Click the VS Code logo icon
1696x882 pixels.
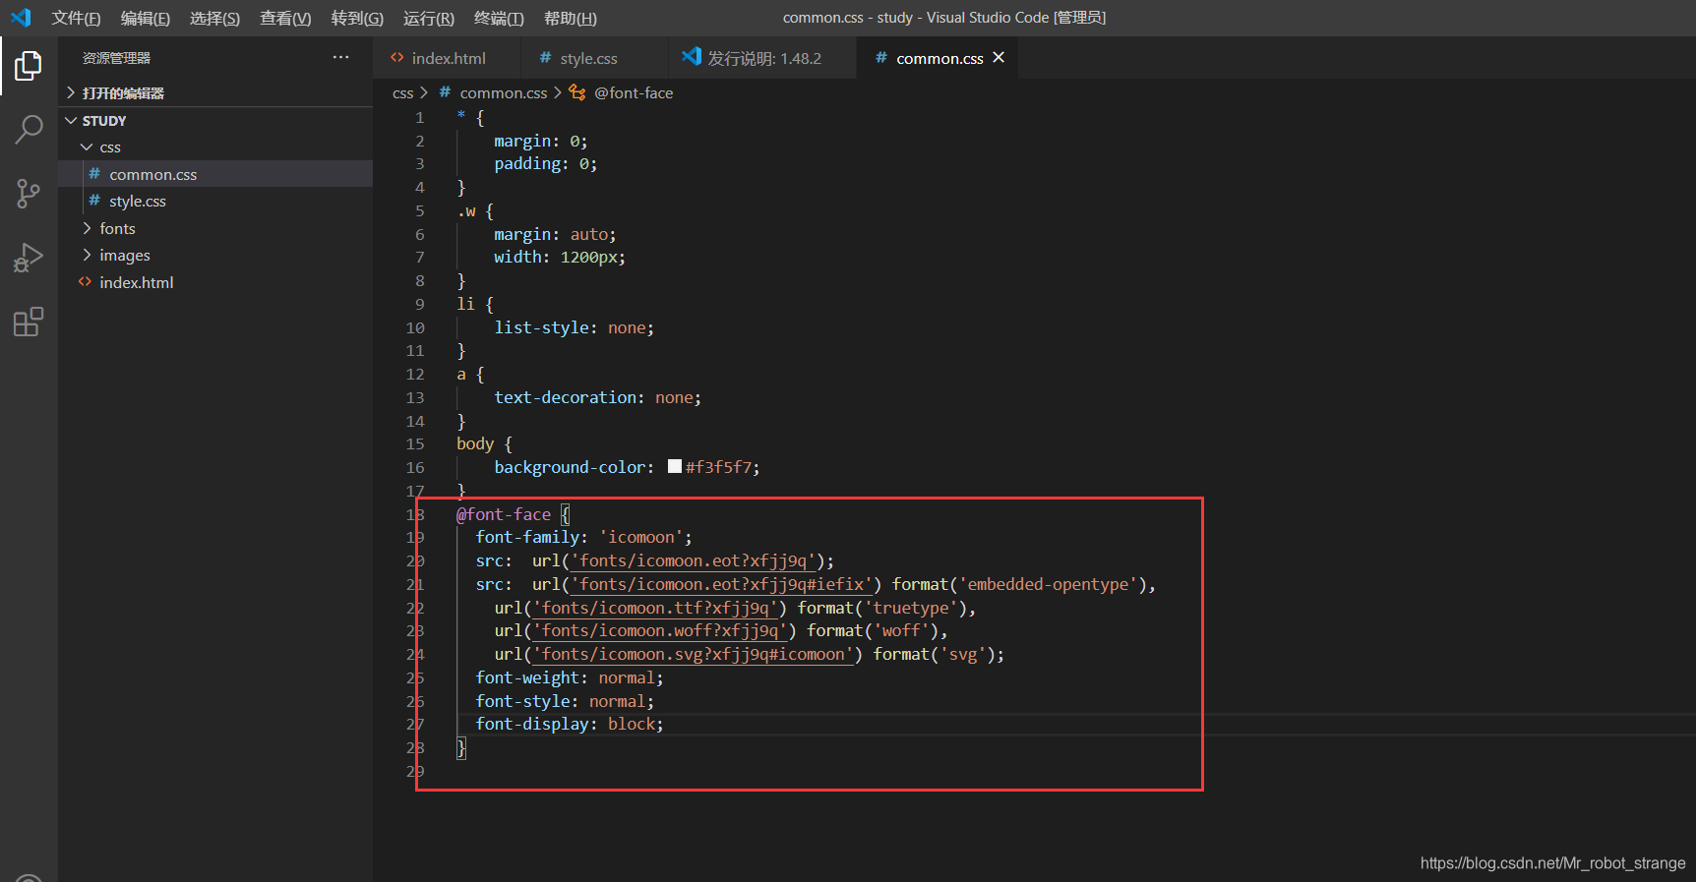[21, 18]
